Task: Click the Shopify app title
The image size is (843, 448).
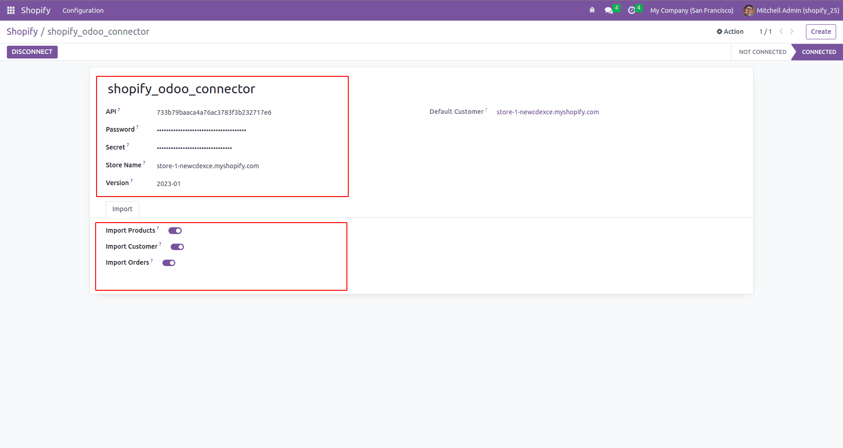Action: 36,10
